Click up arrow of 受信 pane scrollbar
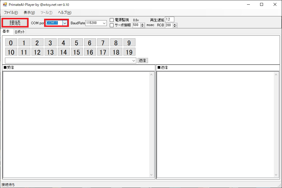 151,75
